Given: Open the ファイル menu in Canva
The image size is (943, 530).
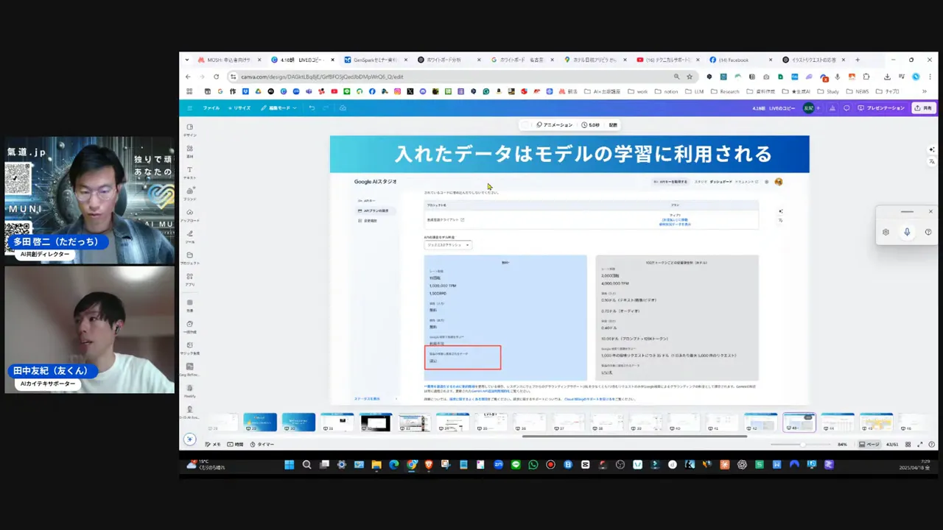Looking at the screenshot, I should coord(211,107).
